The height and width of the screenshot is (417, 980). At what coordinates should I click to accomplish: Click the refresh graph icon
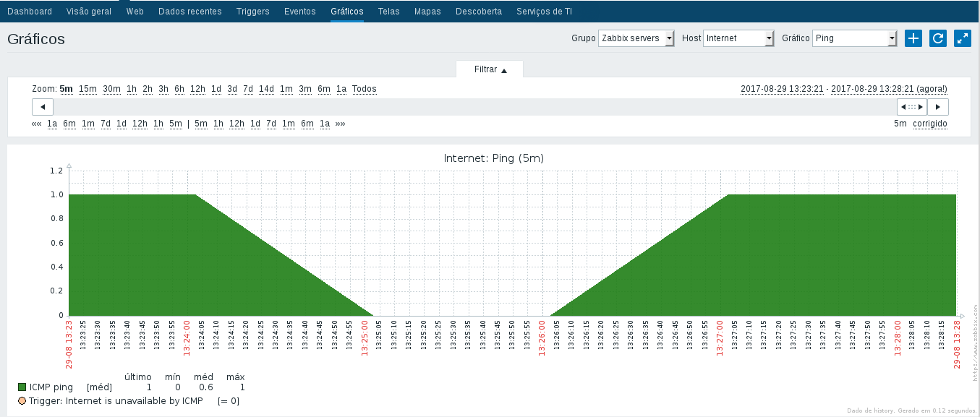coord(938,38)
